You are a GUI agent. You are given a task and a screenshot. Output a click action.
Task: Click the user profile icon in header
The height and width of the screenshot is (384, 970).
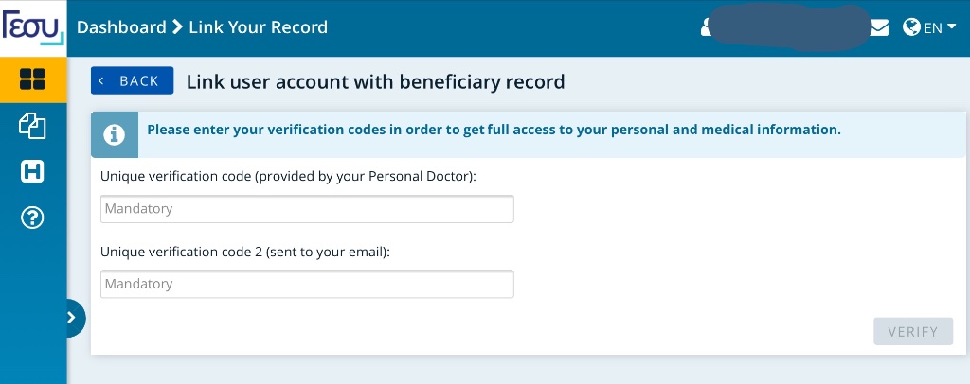tap(706, 27)
